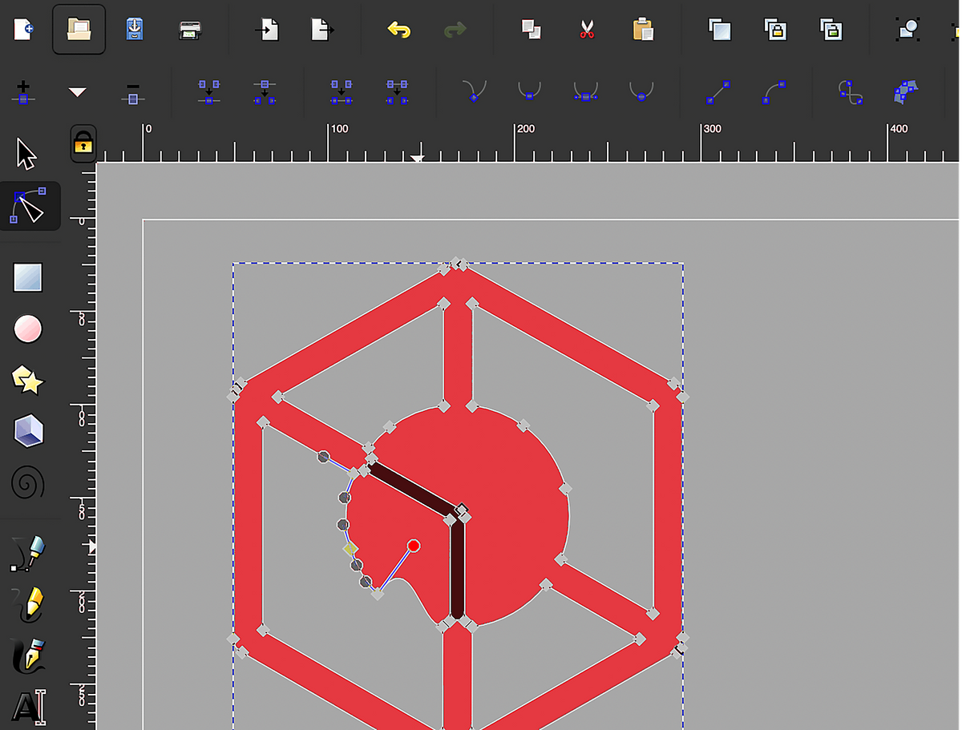962x730 pixels.
Task: Select the Bezier pen tool
Action: (x=27, y=554)
